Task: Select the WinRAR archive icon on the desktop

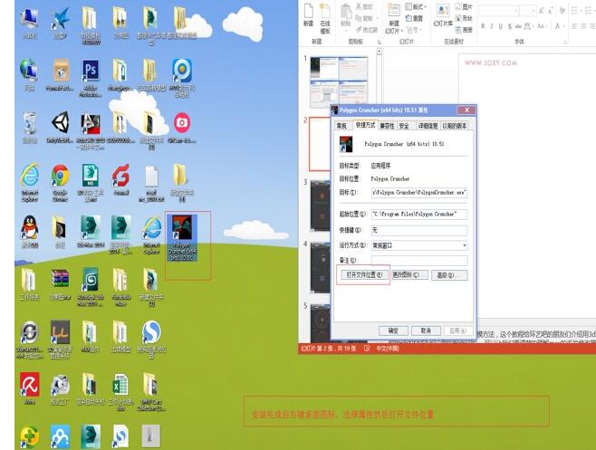Action: 60,284
